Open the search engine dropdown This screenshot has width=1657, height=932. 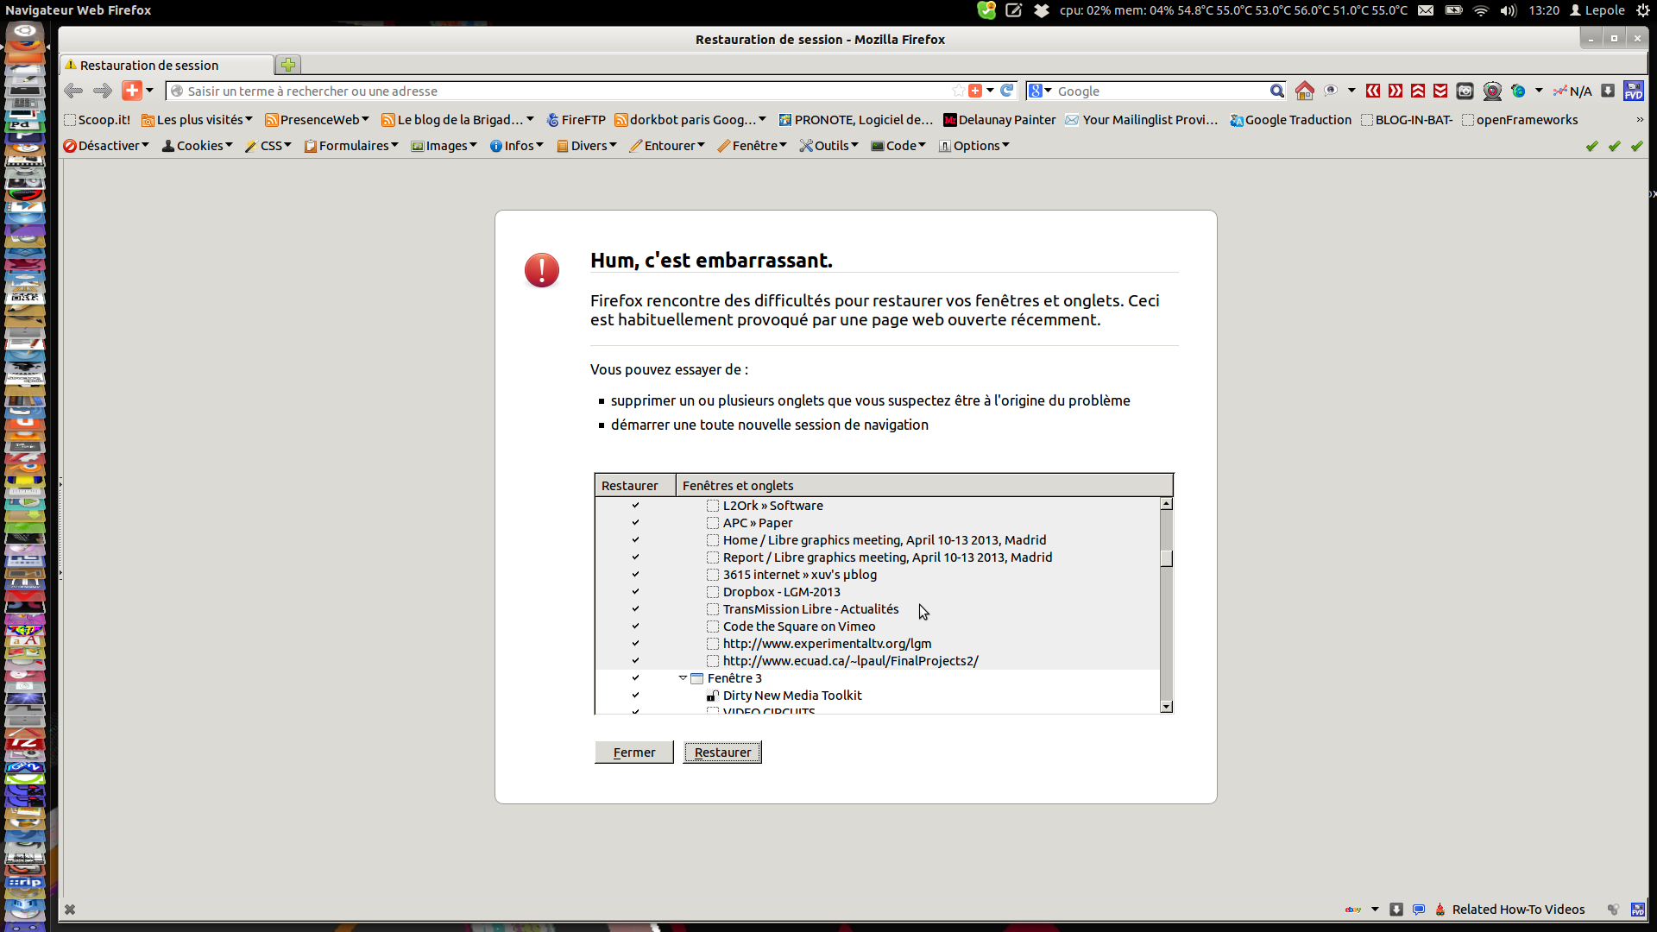1040,91
